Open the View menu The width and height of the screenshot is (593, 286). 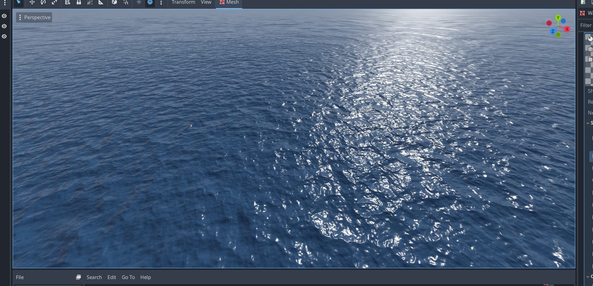pyautogui.click(x=206, y=2)
